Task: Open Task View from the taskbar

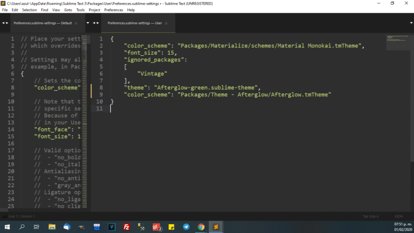Action: (37, 227)
